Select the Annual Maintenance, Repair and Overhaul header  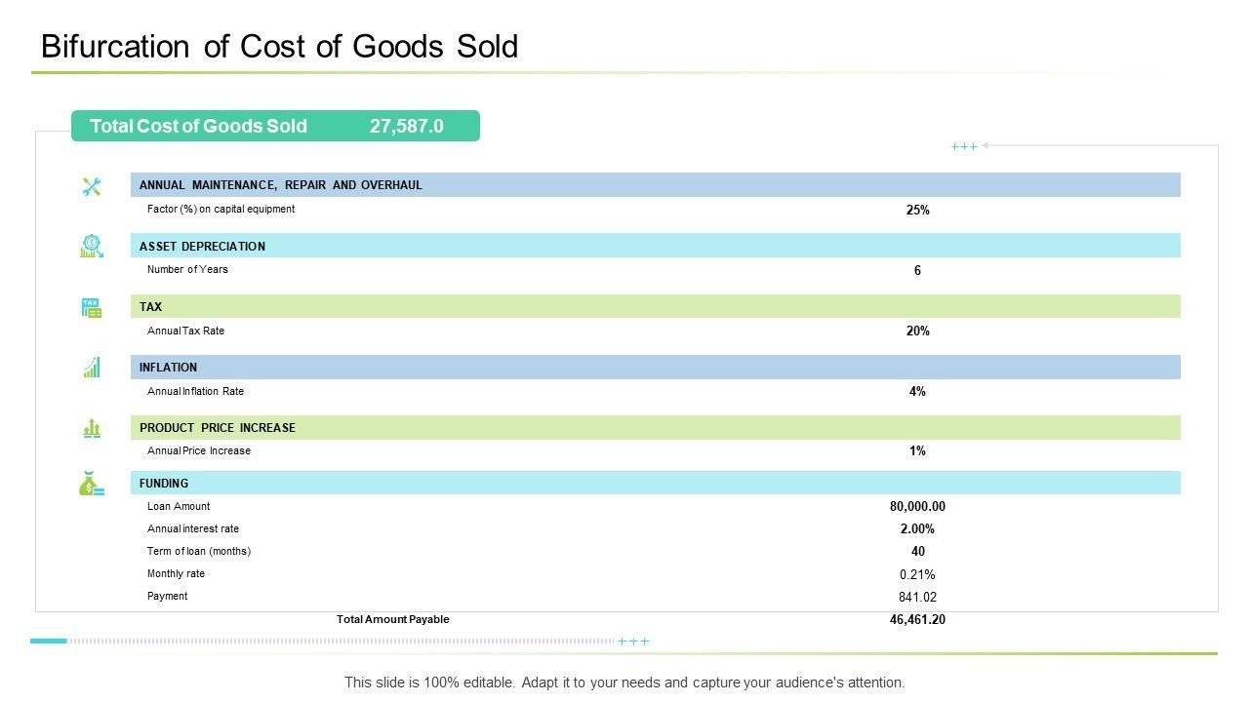pyautogui.click(x=655, y=185)
